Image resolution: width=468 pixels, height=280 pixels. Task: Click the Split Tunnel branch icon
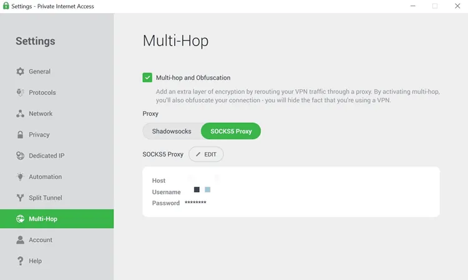(x=20, y=198)
